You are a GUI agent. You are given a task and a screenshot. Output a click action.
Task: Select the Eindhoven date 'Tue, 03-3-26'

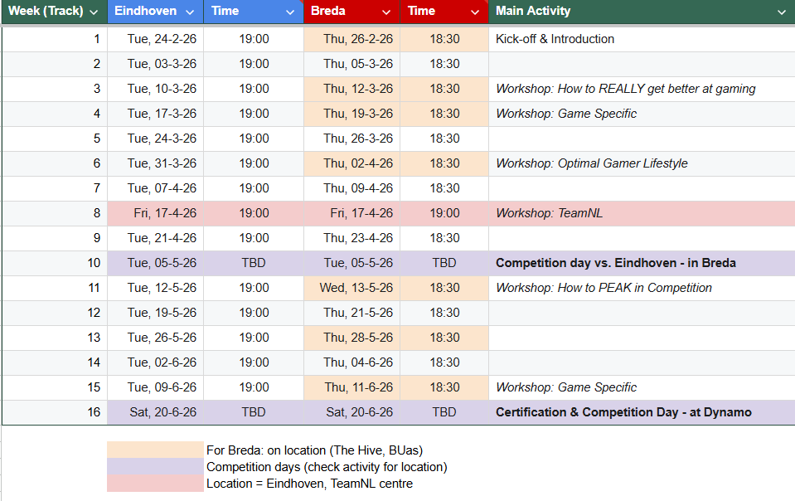point(156,64)
